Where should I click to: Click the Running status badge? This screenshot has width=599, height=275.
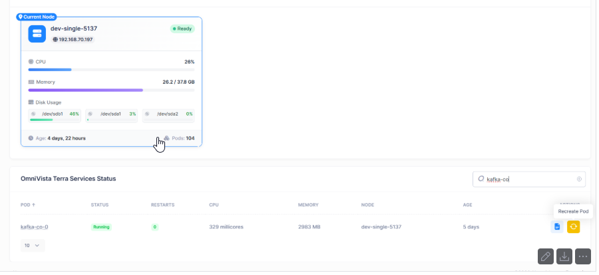tap(101, 227)
